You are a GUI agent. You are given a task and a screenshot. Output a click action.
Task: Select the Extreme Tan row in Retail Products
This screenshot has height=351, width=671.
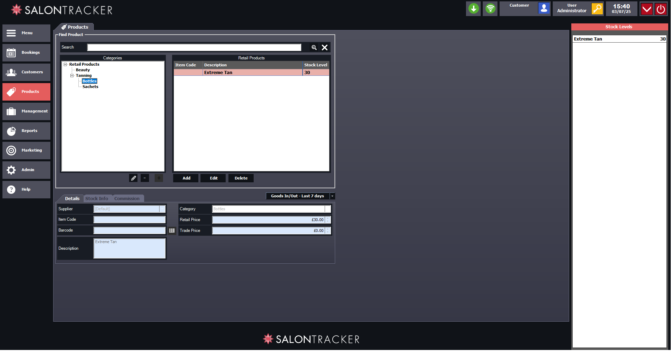pos(252,73)
